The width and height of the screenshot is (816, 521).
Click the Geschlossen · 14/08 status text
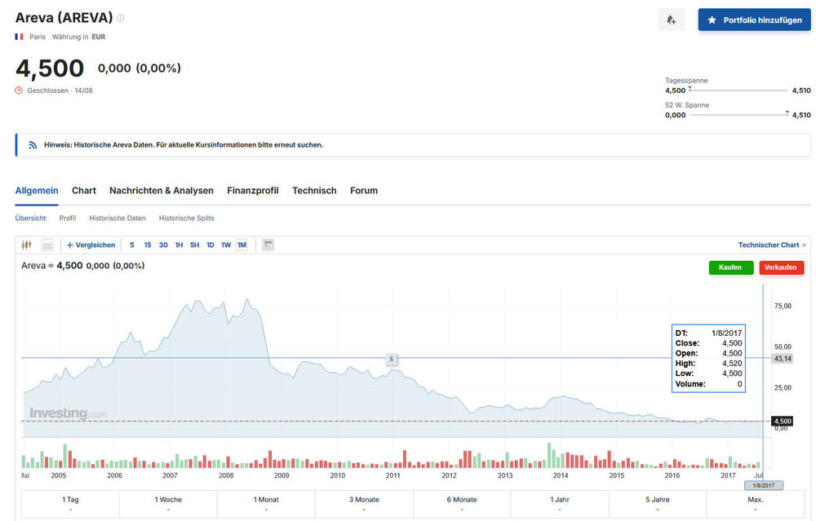click(x=60, y=91)
